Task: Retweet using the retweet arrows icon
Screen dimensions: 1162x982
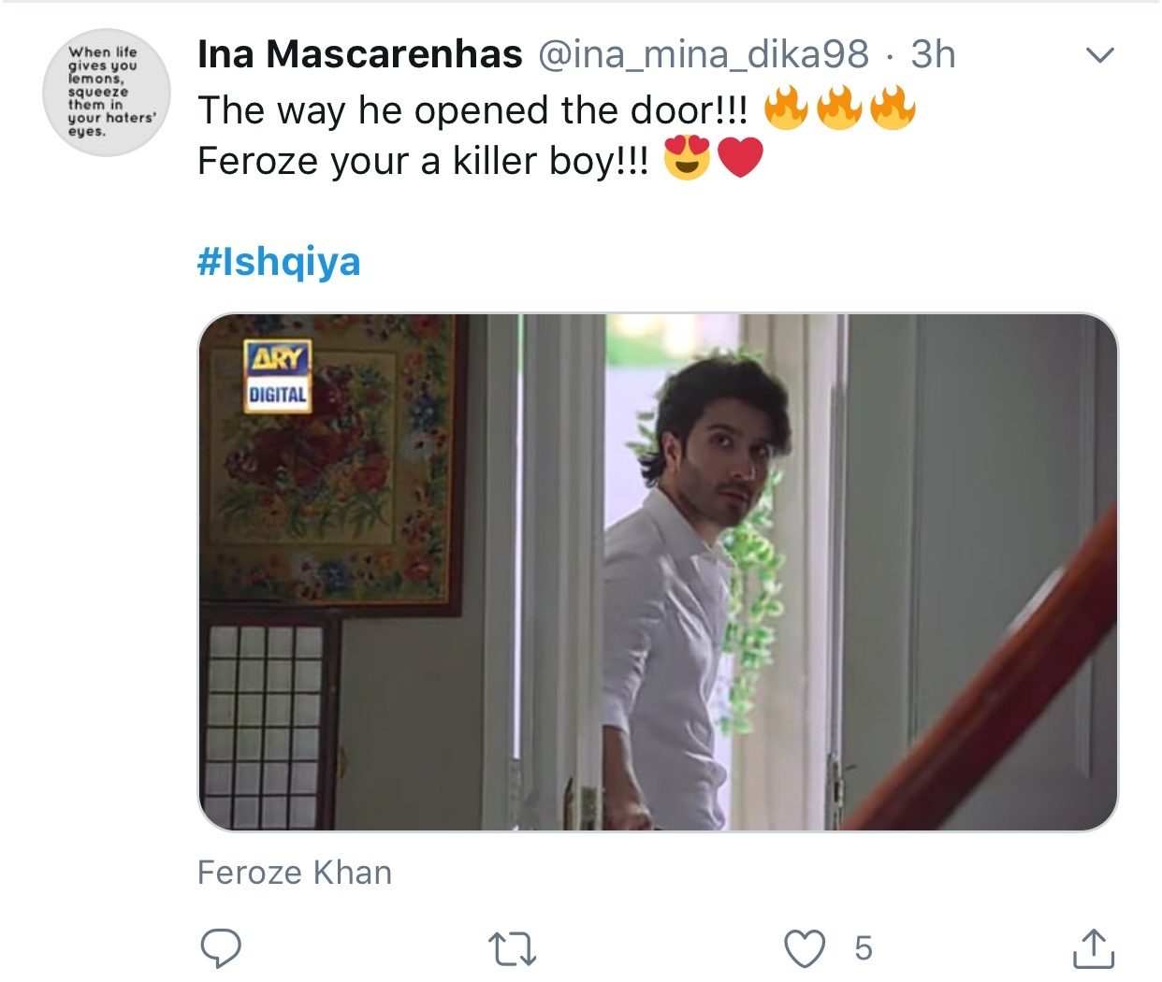Action: [x=514, y=949]
